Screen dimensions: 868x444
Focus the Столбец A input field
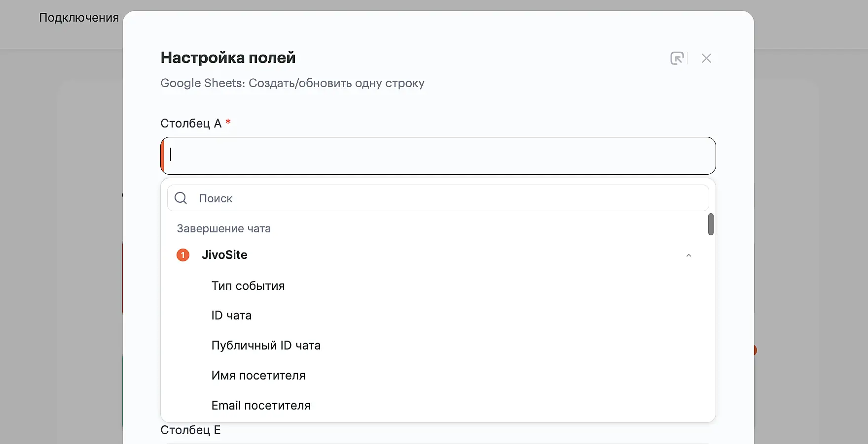(438, 156)
